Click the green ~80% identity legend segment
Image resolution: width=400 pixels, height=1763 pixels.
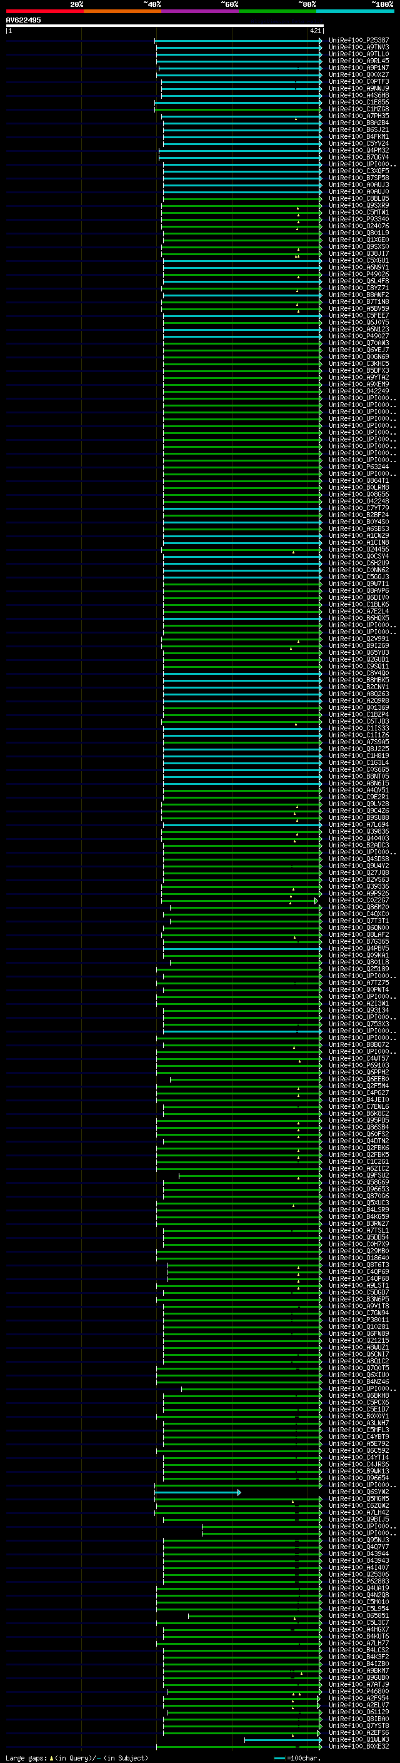(x=277, y=11)
